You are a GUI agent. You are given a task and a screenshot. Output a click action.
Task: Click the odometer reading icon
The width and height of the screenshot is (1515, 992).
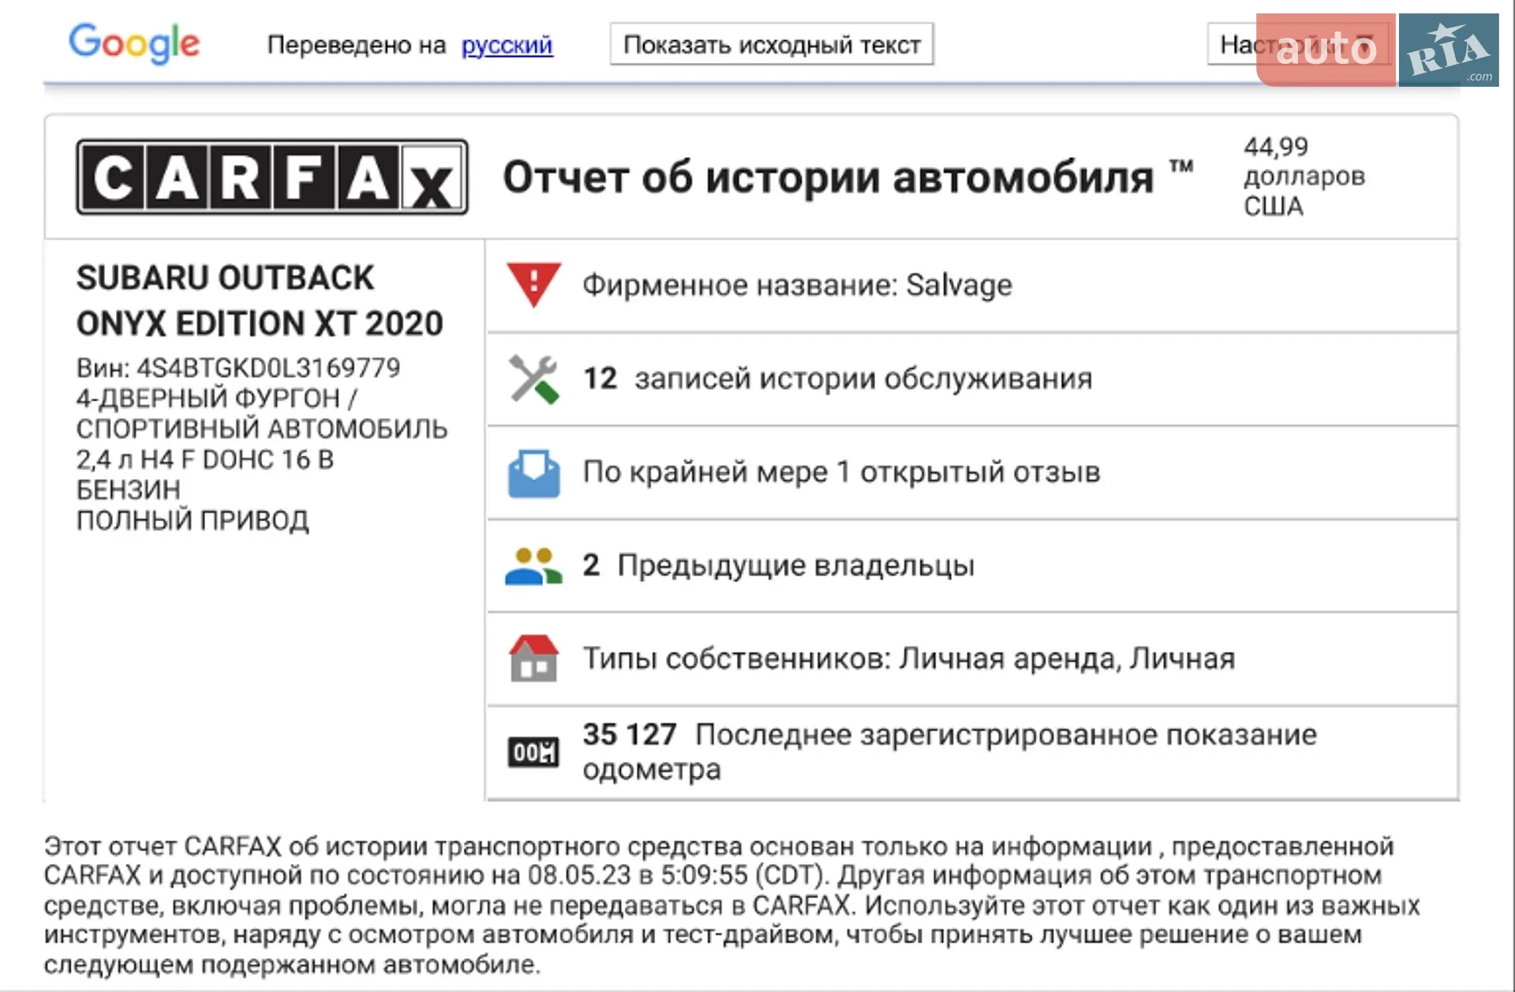tap(533, 752)
